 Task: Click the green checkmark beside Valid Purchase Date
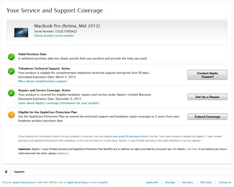(11, 57)
